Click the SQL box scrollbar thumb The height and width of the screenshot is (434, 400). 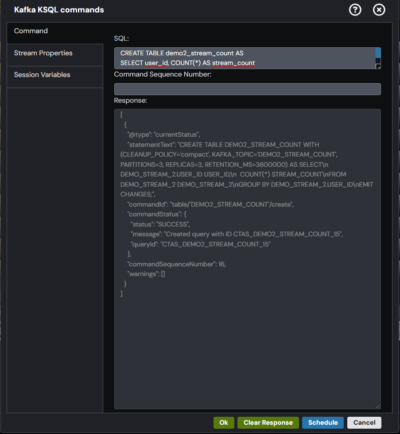(x=378, y=53)
